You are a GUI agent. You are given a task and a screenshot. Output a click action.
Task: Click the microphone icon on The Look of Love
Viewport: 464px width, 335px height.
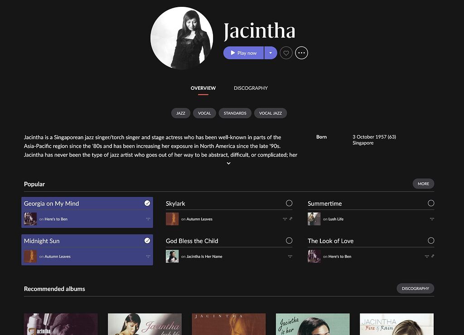pyautogui.click(x=433, y=256)
